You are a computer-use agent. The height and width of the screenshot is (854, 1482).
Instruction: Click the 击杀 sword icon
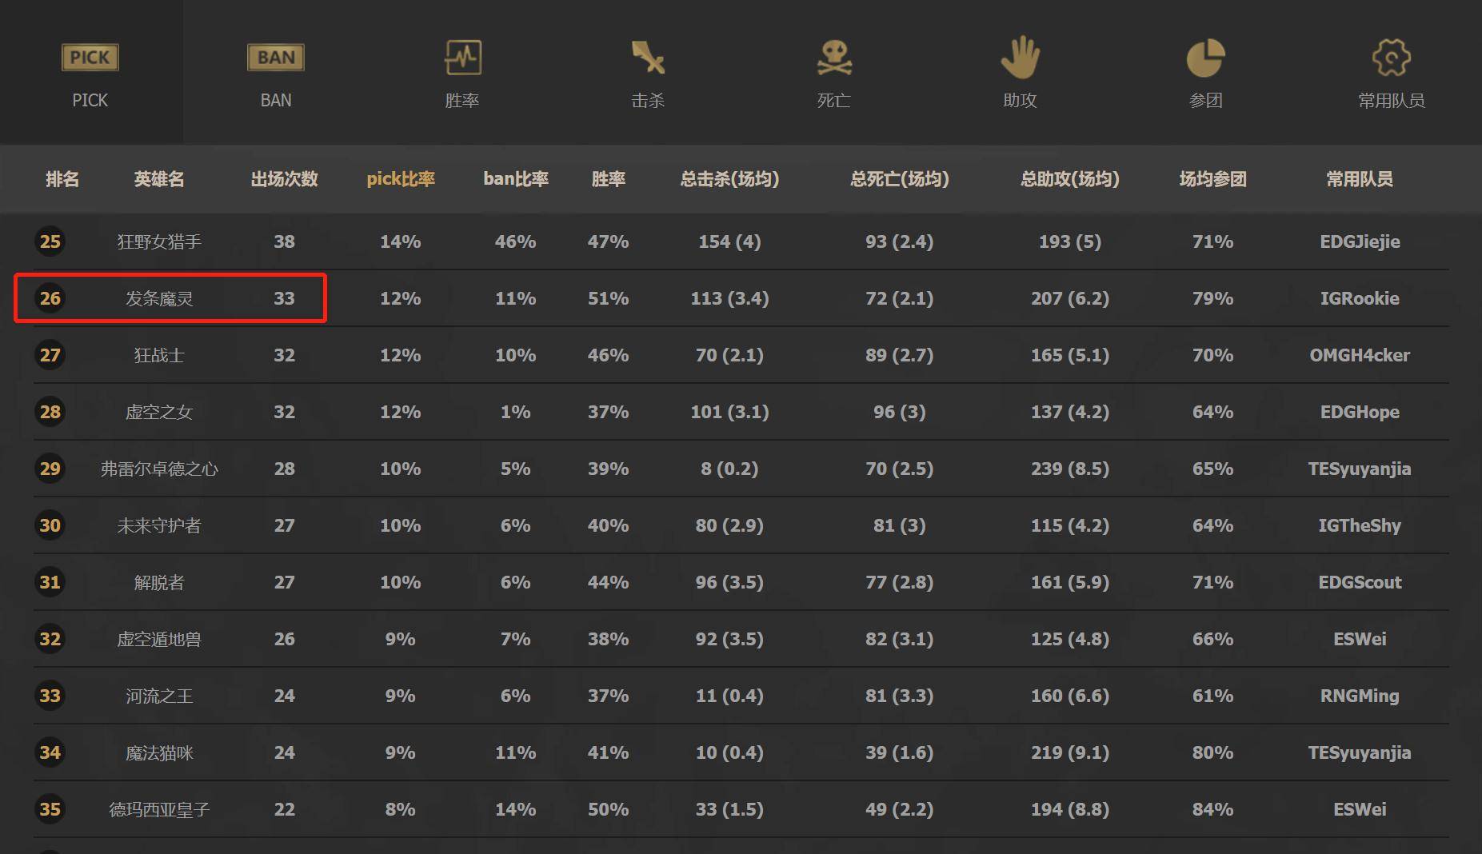(x=648, y=56)
